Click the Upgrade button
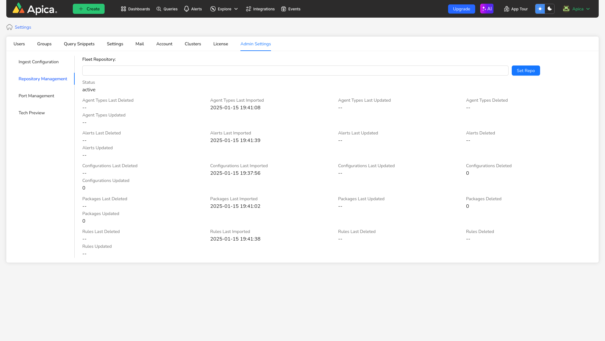 [461, 9]
